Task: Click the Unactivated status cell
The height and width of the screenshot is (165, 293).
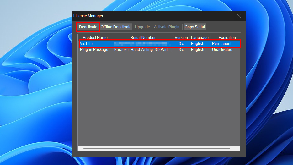Action: tap(222, 50)
